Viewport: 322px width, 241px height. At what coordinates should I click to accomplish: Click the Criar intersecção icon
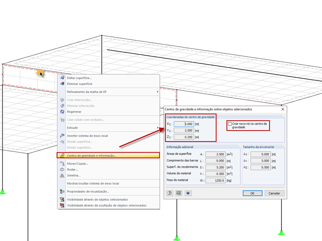62,100
